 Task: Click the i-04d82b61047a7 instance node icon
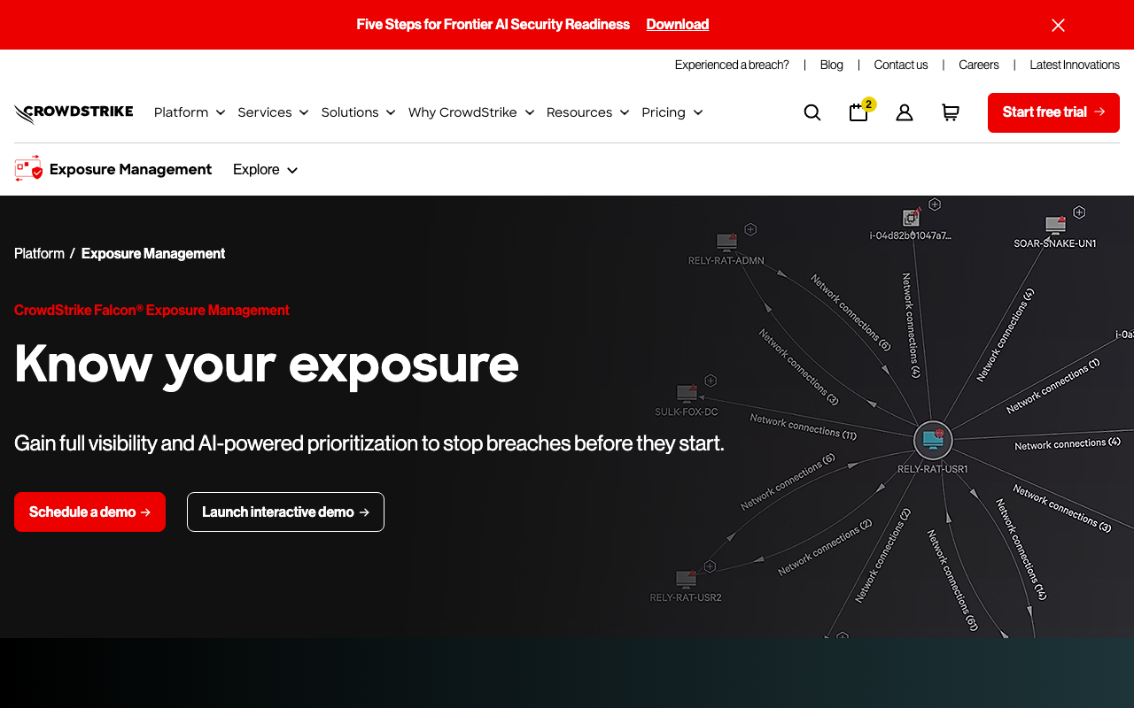click(x=911, y=217)
